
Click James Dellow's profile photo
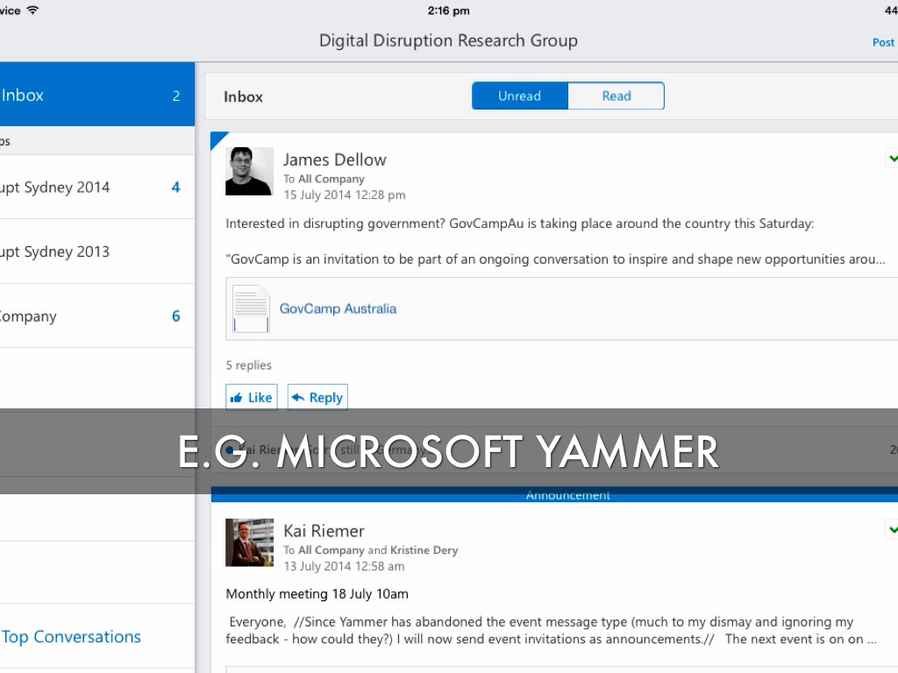[249, 171]
